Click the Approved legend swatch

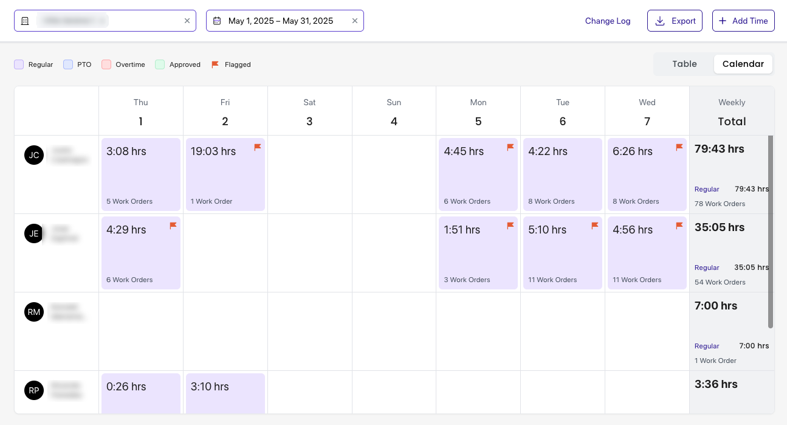click(160, 64)
